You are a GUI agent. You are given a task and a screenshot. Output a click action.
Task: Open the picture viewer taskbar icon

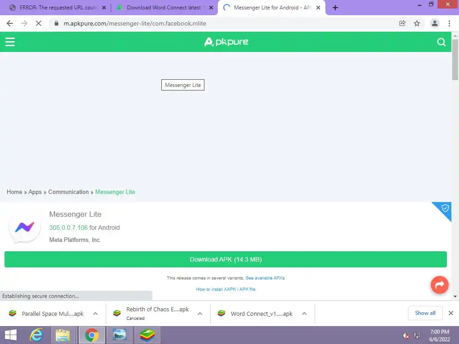coord(120,335)
